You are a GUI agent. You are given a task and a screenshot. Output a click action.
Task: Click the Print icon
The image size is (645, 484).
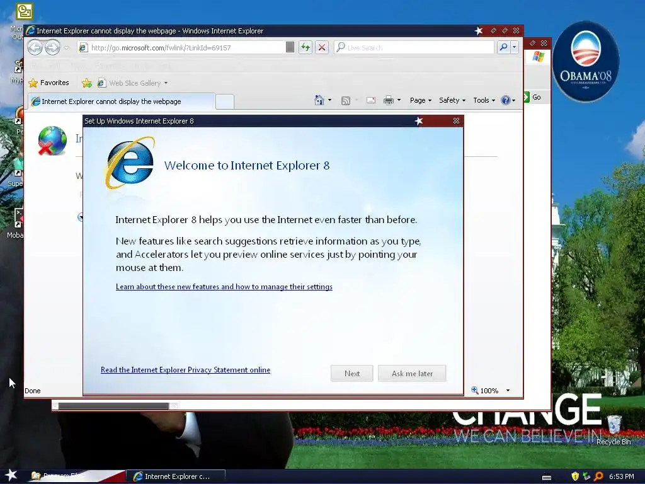(388, 100)
